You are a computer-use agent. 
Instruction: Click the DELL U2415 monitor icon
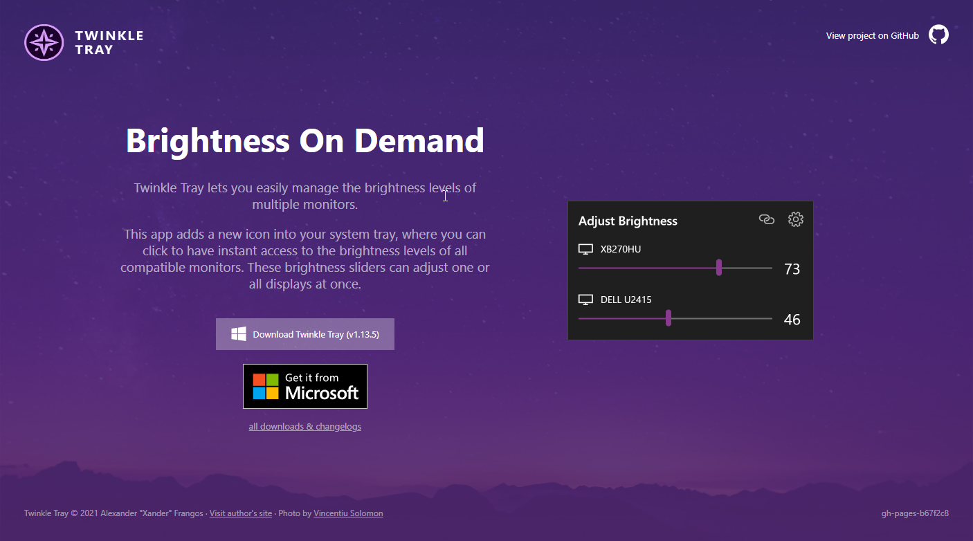(585, 300)
